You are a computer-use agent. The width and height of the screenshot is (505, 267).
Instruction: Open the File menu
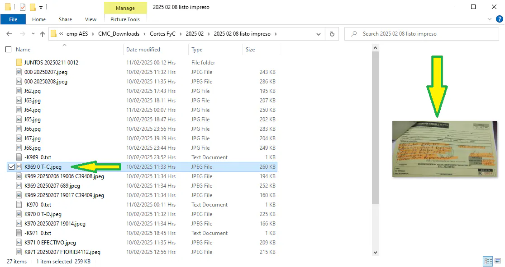click(x=13, y=19)
